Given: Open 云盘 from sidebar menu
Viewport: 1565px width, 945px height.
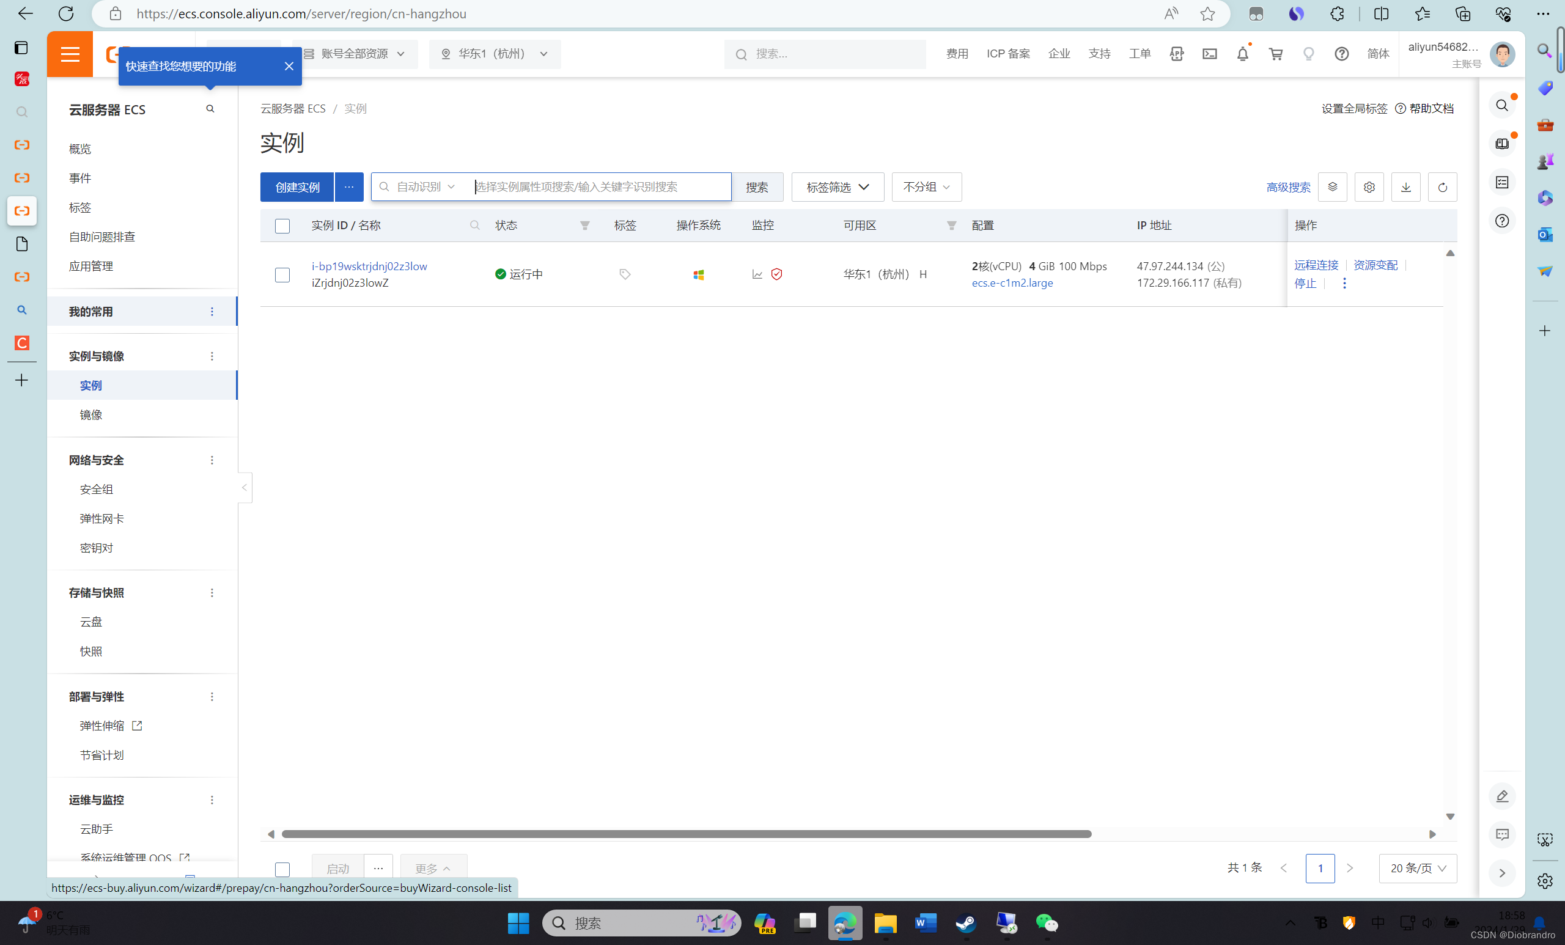Looking at the screenshot, I should (91, 622).
